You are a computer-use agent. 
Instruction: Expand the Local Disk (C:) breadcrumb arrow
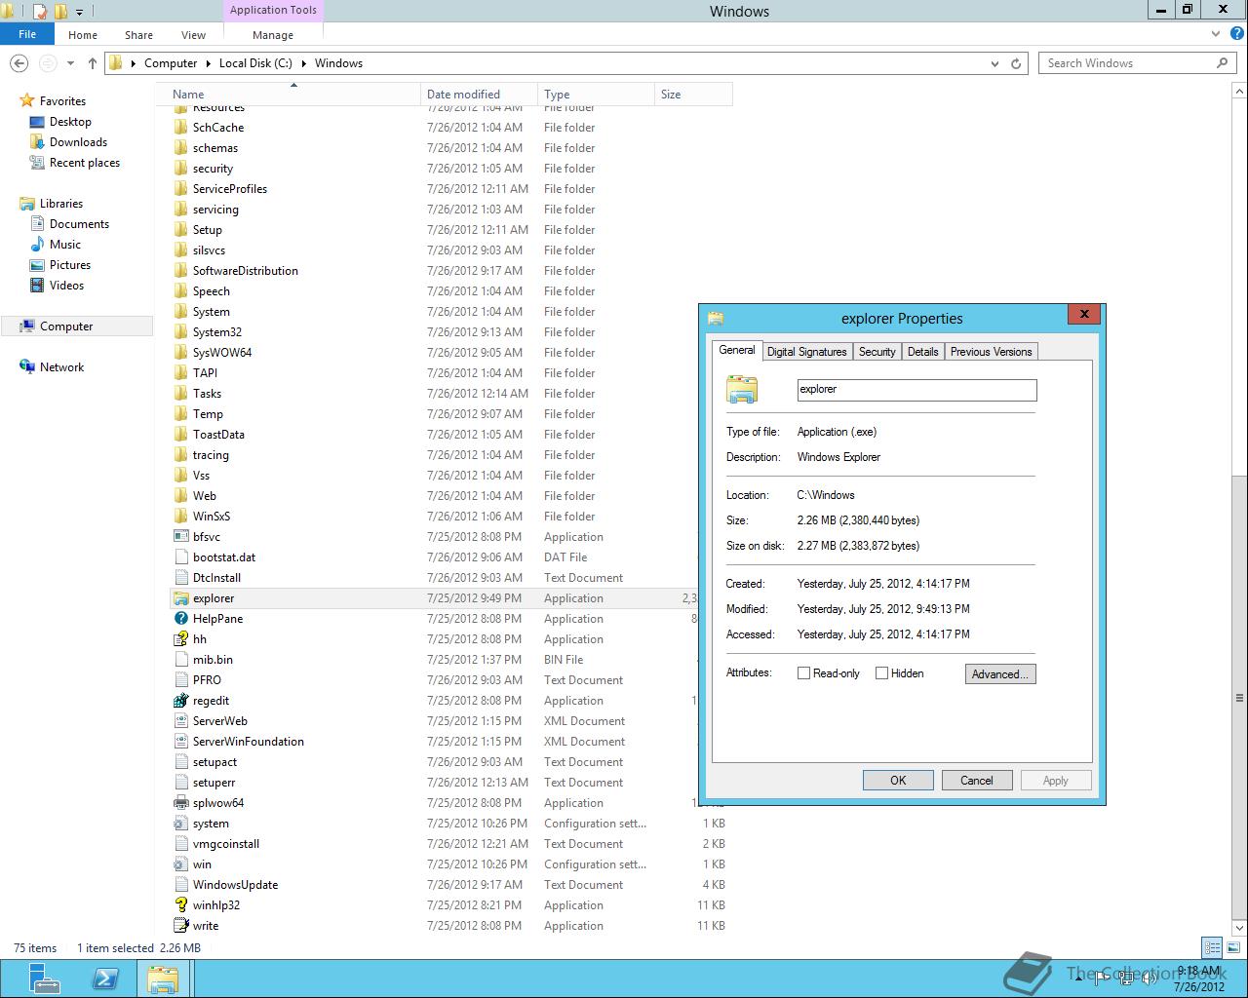[x=303, y=63]
